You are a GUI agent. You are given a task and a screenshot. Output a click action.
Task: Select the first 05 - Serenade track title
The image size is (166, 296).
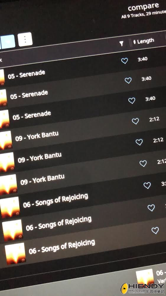click(27, 74)
